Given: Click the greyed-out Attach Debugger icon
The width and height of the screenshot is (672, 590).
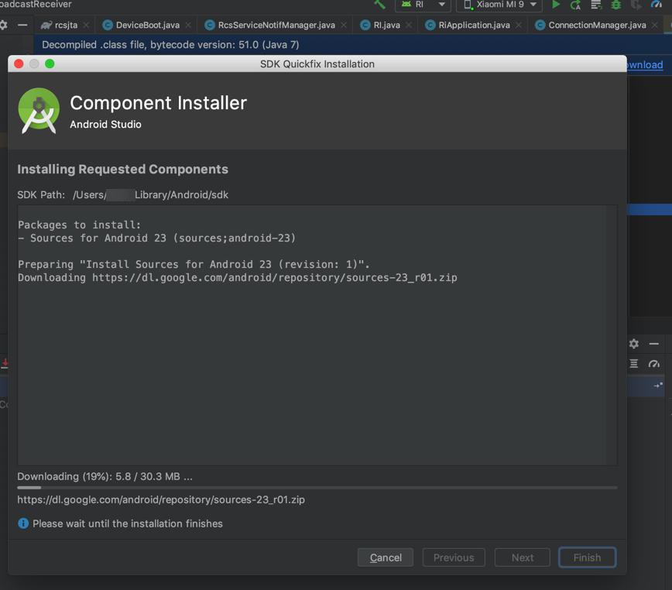Looking at the screenshot, I should pyautogui.click(x=636, y=5).
